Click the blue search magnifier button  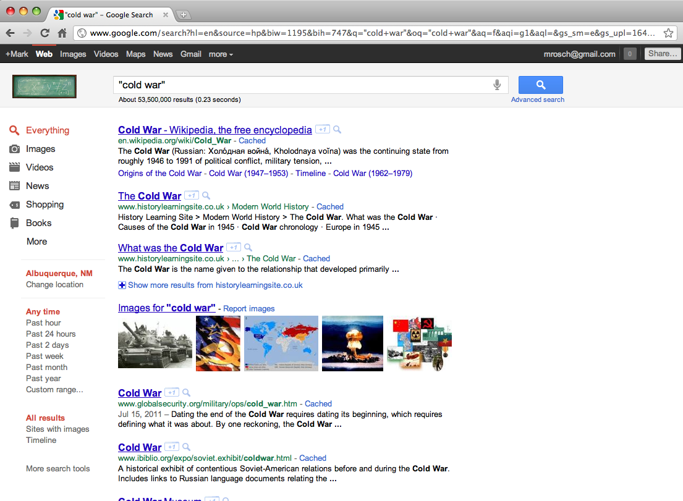click(541, 85)
